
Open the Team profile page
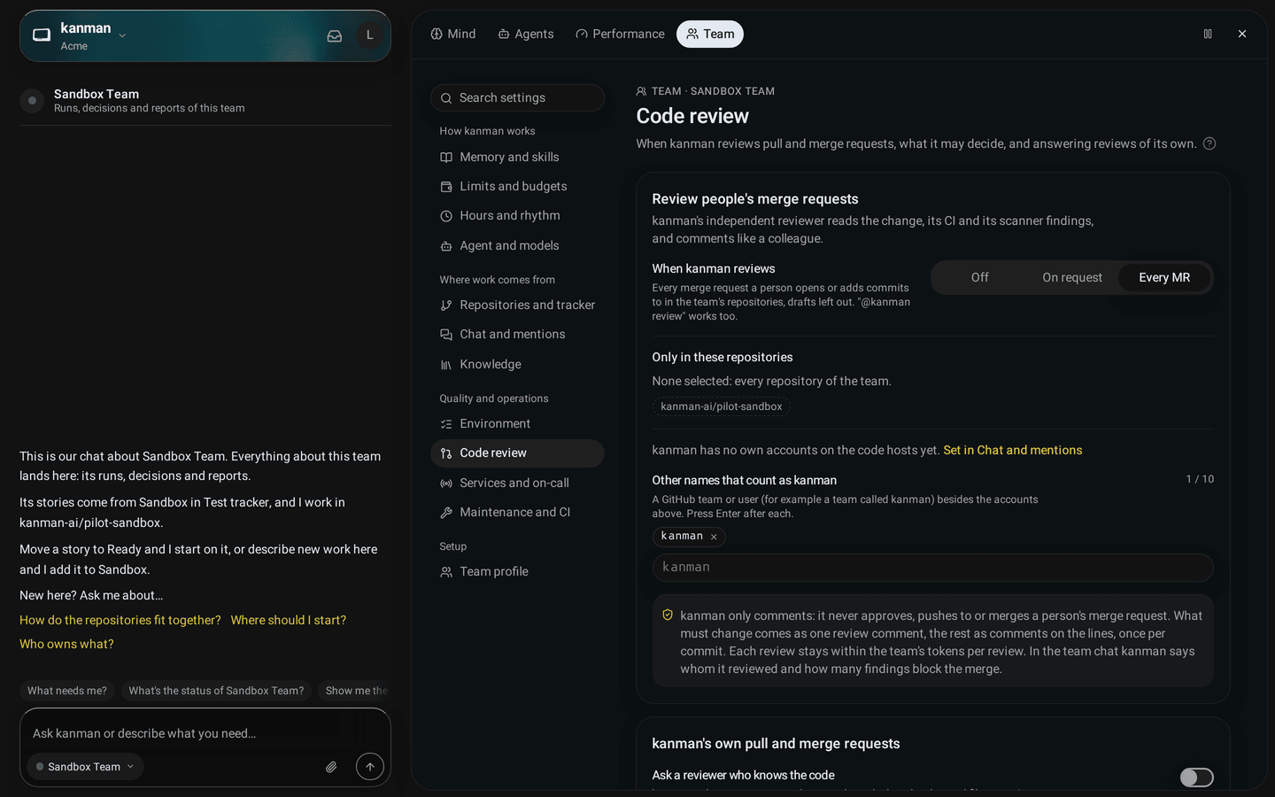point(517,571)
